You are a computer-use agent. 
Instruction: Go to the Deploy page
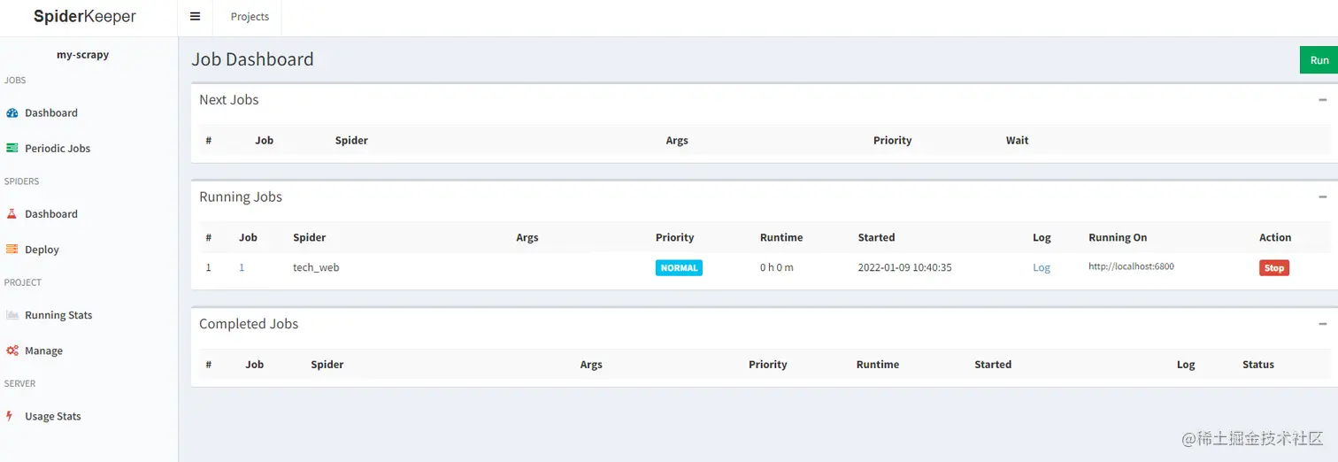click(x=42, y=250)
